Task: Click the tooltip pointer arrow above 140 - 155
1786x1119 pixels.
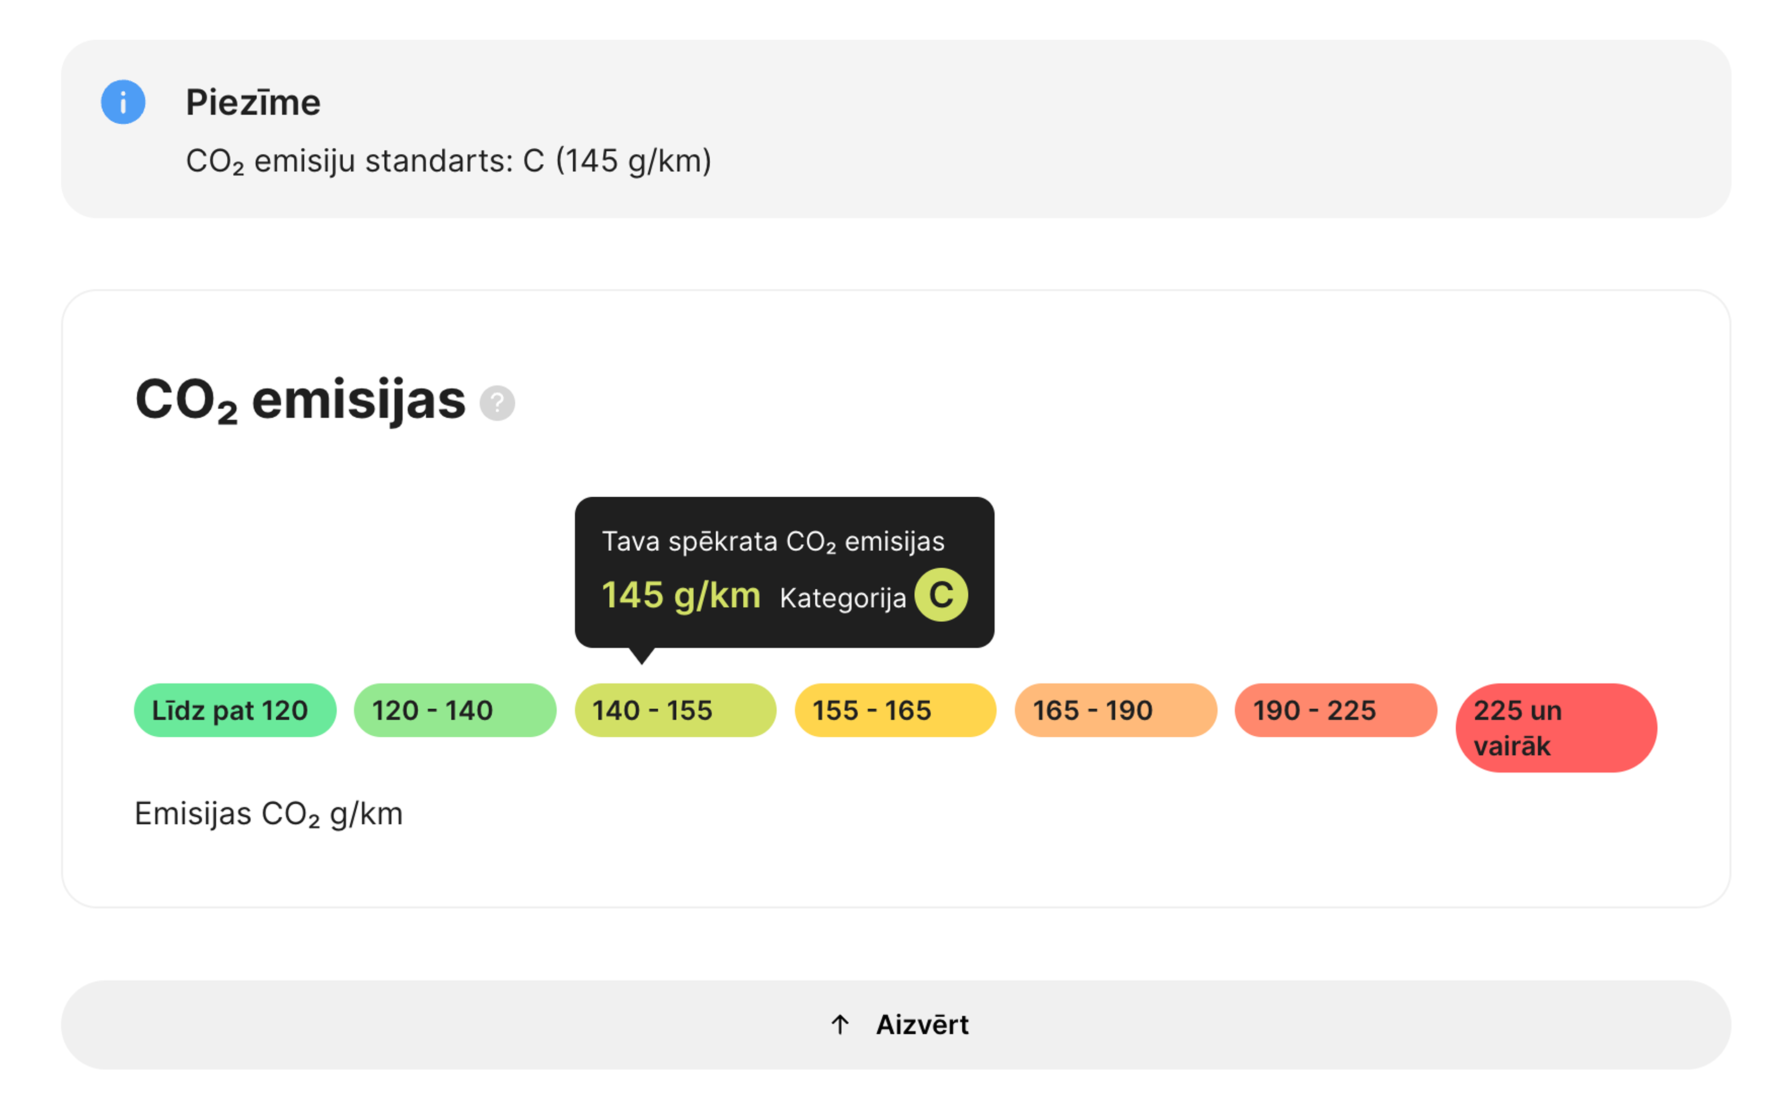Action: click(642, 656)
